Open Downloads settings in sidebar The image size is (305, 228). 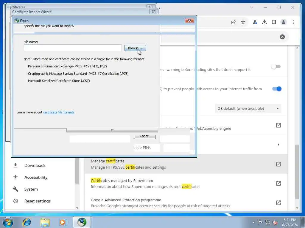(35, 165)
